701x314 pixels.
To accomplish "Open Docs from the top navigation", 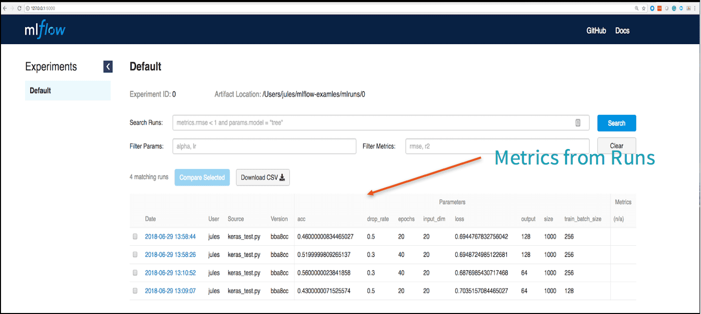I will click(622, 31).
